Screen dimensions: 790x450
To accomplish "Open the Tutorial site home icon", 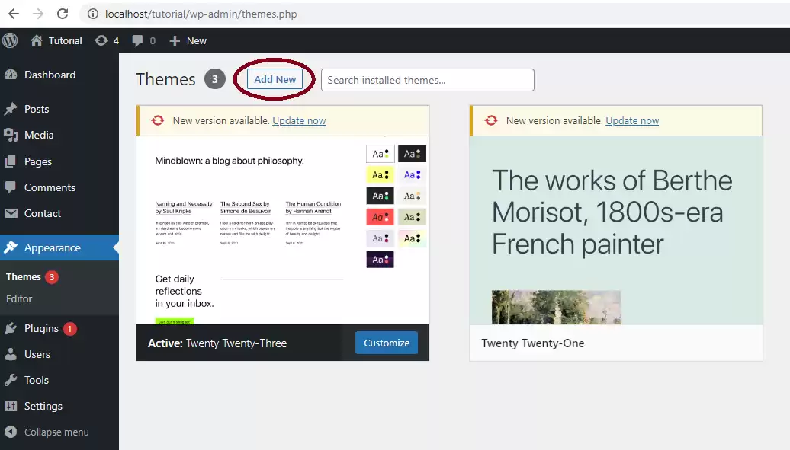I will 37,40.
